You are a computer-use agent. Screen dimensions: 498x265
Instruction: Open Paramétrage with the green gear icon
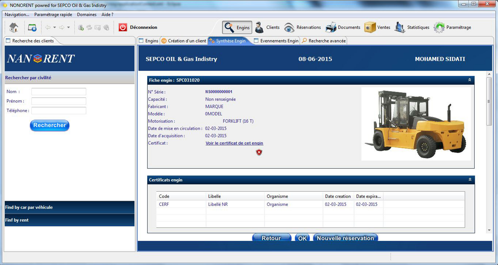click(439, 27)
